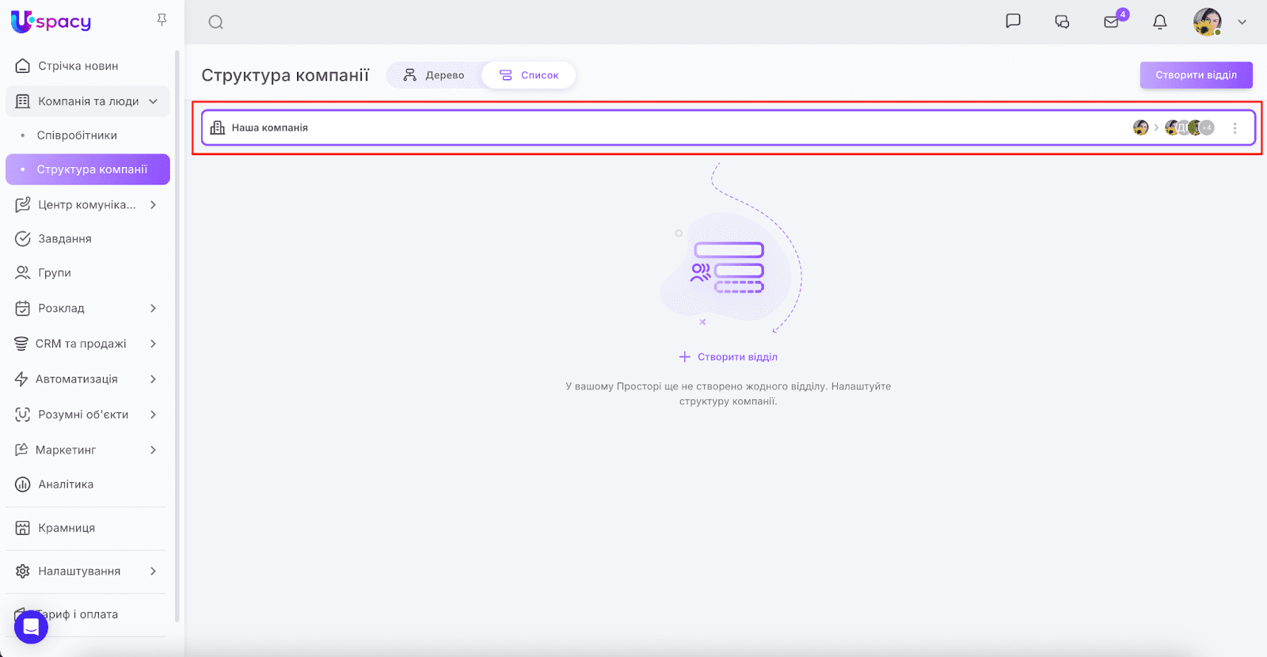
Task: Switch to the Дерево view tab
Action: 434,75
